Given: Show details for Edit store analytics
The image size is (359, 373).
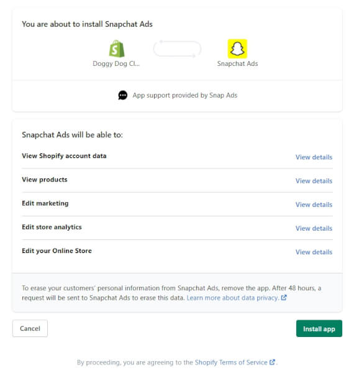Looking at the screenshot, I should 314,228.
